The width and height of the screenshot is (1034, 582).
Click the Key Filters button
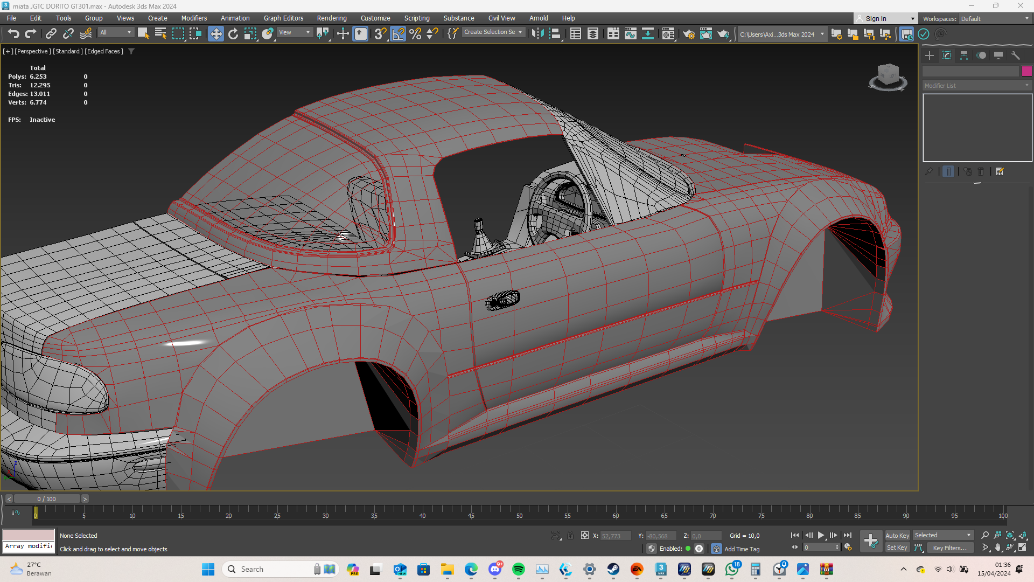950,548
